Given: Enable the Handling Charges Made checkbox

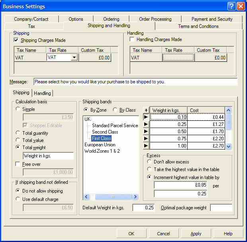Looking at the screenshot, I should (x=132, y=40).
